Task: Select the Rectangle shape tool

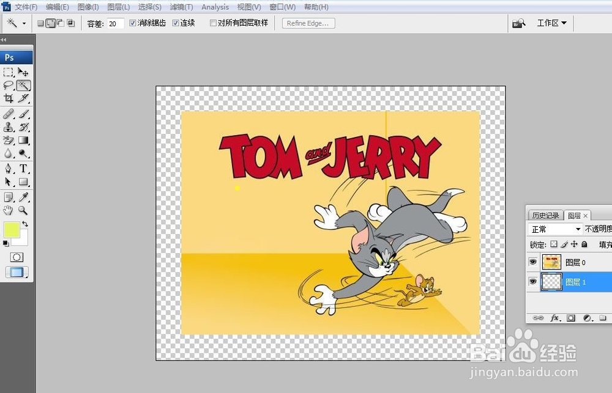Action: click(23, 182)
